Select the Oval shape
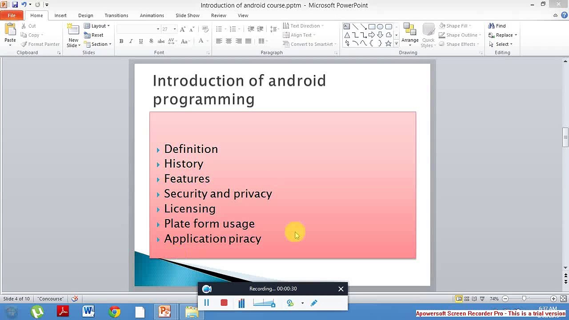Screen dimensions: 569x320 [x=380, y=27]
